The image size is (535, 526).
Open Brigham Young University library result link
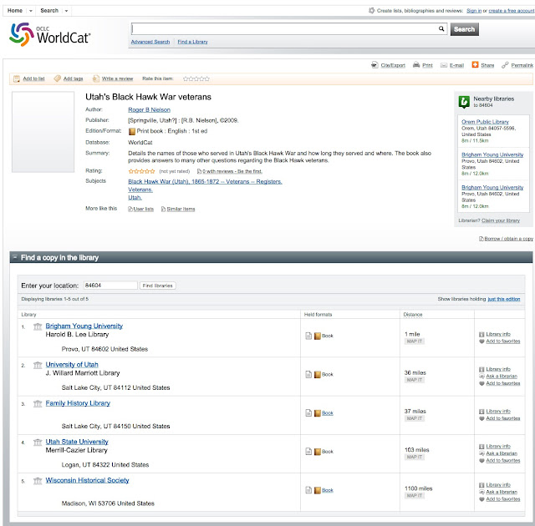tap(84, 326)
